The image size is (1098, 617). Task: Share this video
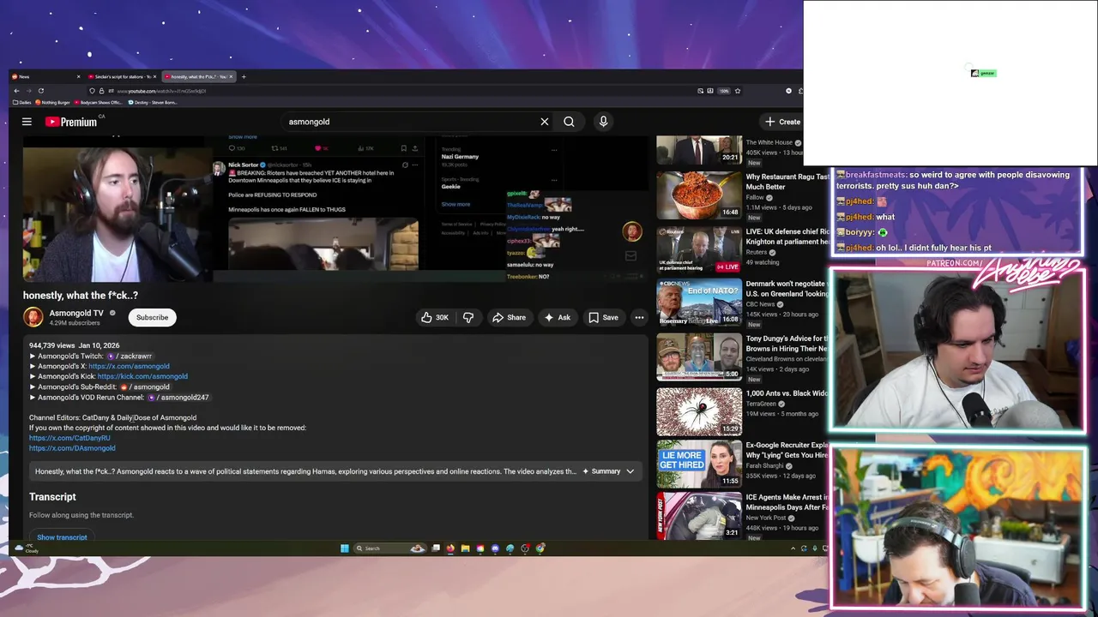pos(509,317)
